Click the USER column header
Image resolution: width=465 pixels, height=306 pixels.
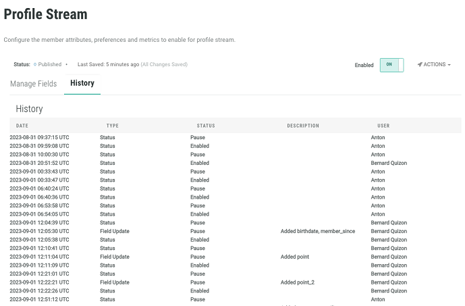click(x=383, y=126)
